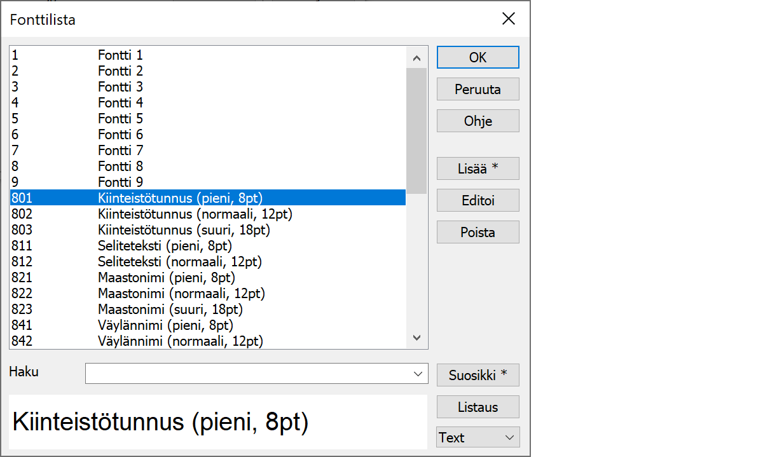Select Kiinteistötunnus (normaali, 12pt) entry
This screenshot has height=457, width=763.
pyautogui.click(x=195, y=214)
